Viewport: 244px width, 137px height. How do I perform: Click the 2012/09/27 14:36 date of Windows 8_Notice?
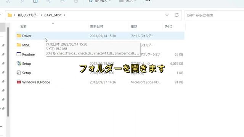103,82
